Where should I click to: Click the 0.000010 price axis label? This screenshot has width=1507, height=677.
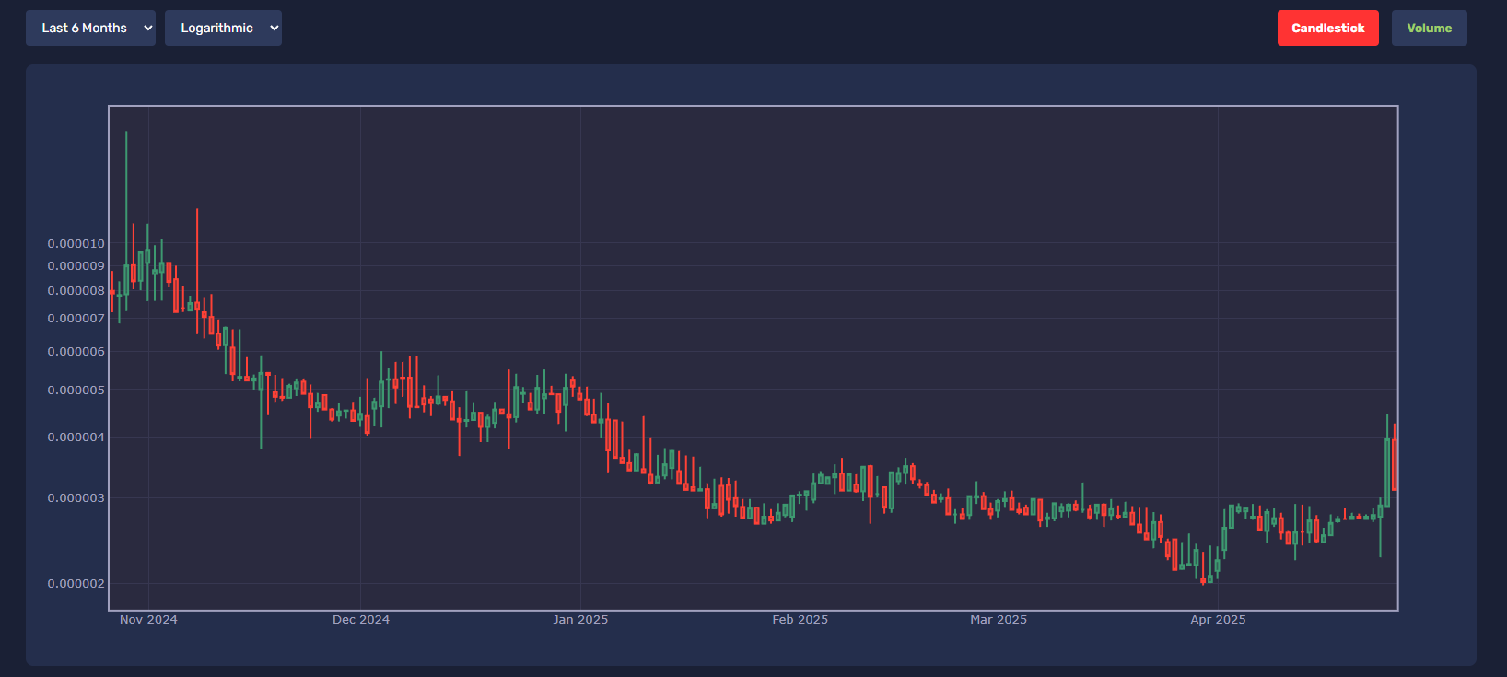pyautogui.click(x=76, y=244)
